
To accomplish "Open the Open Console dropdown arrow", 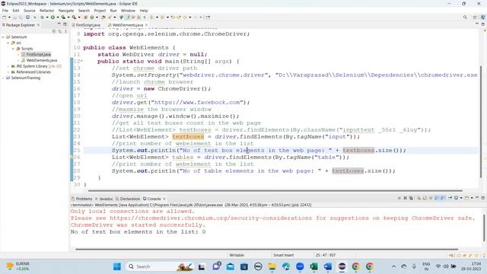I will point(472,198).
